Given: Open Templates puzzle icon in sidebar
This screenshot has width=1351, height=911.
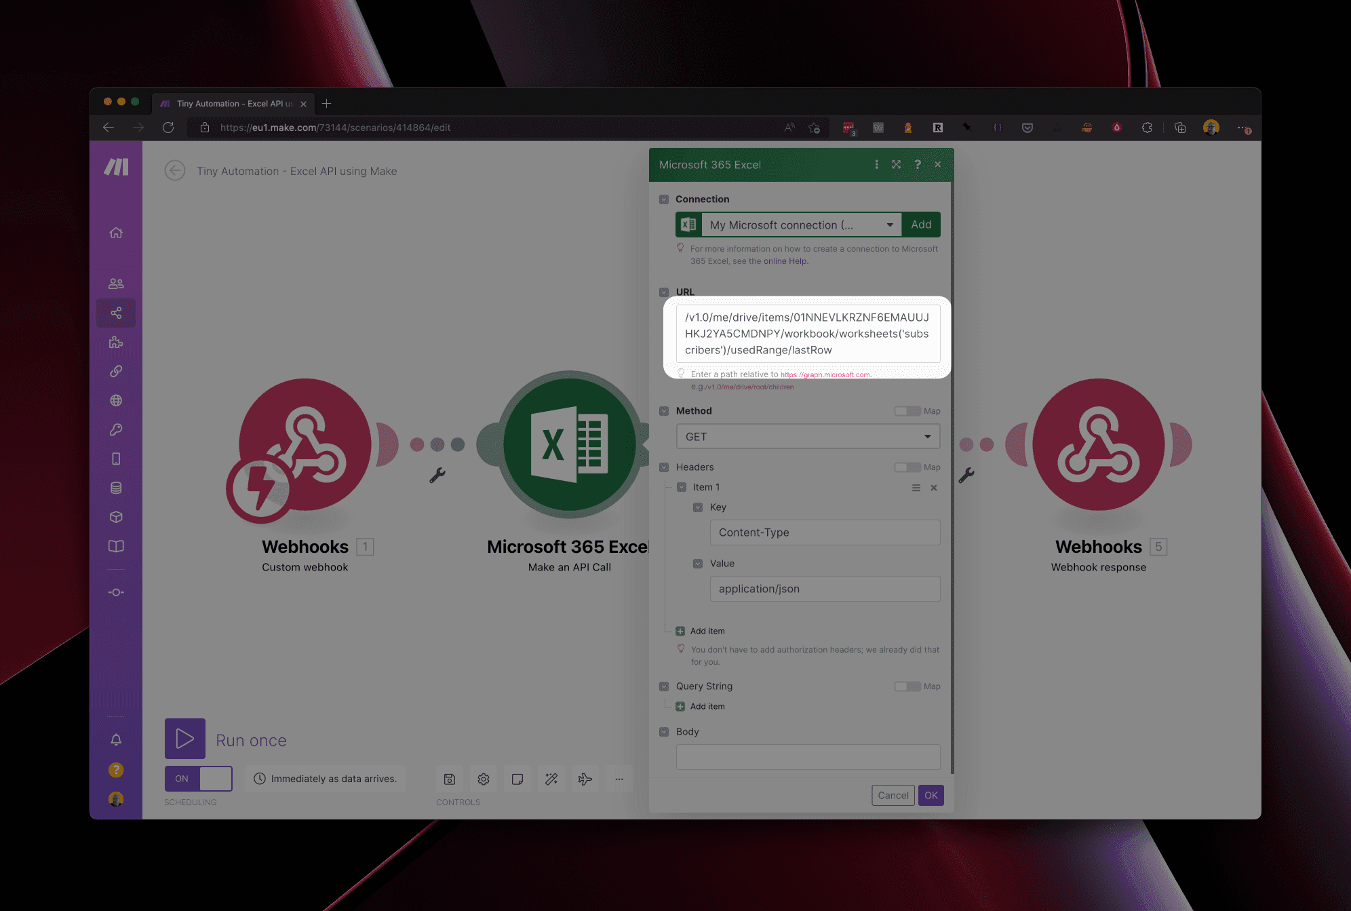Looking at the screenshot, I should 116,342.
